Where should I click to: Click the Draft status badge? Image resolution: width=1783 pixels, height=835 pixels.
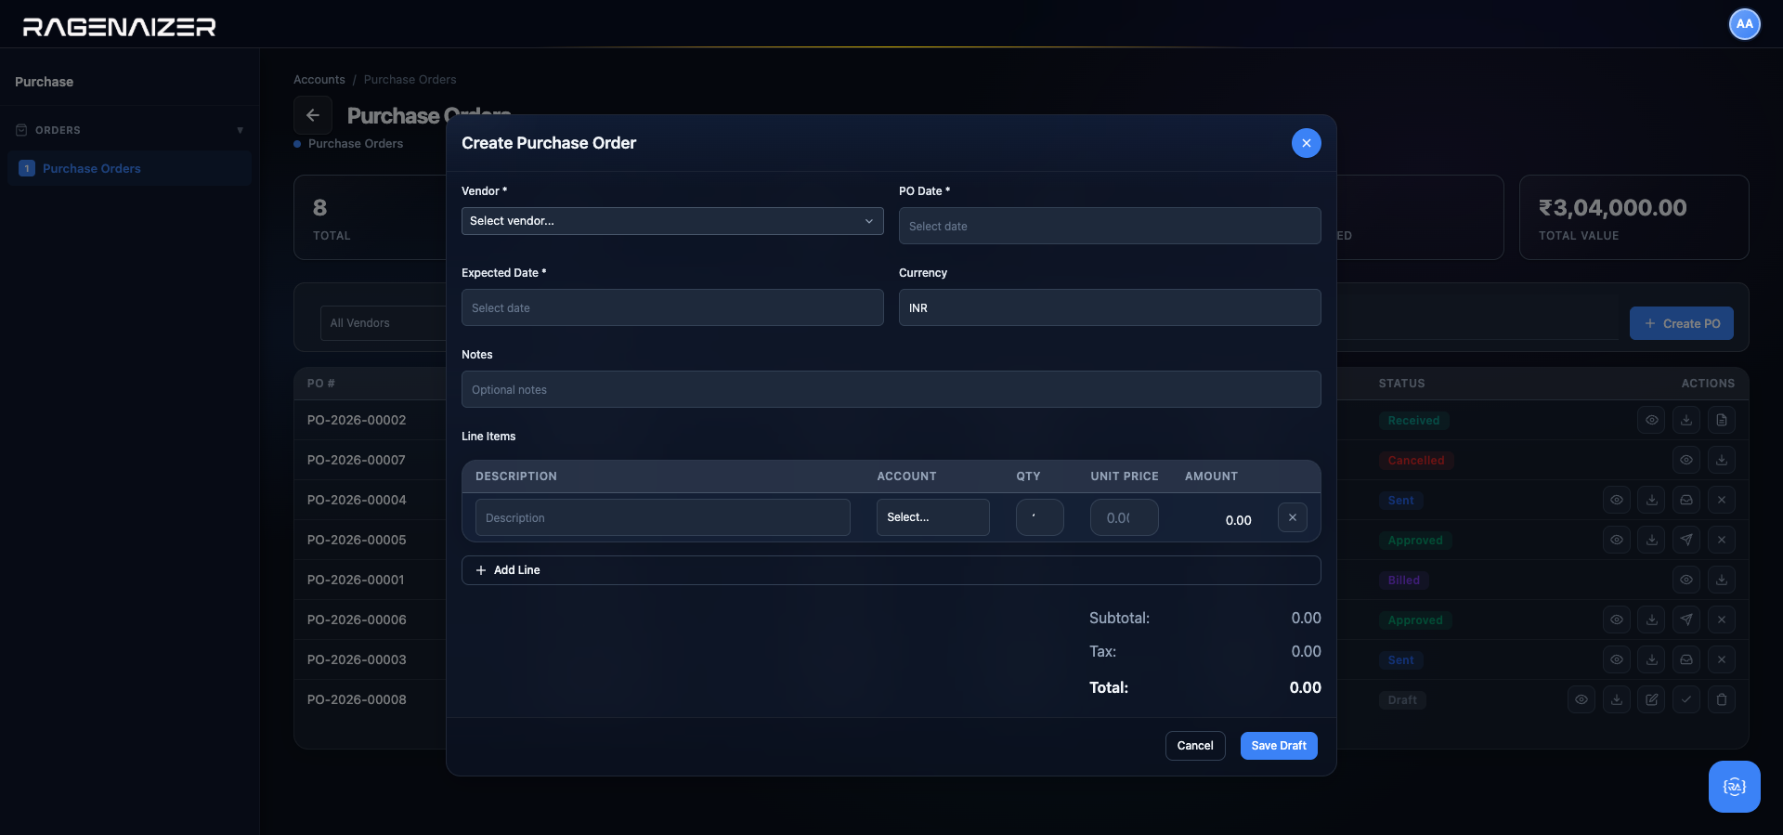point(1402,700)
